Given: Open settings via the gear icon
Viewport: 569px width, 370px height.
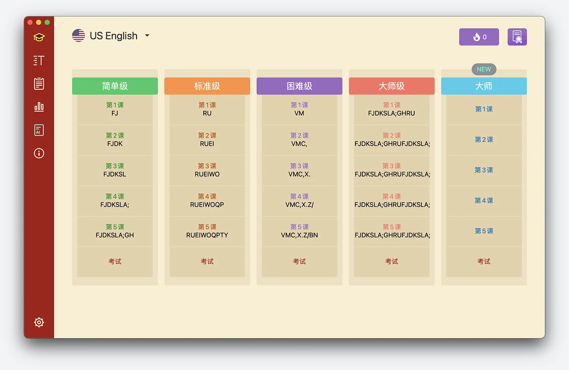Looking at the screenshot, I should [x=39, y=322].
